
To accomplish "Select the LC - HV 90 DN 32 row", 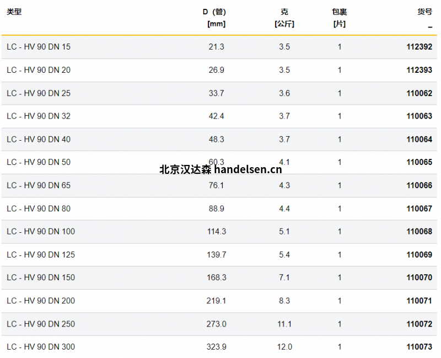I will point(39,116).
